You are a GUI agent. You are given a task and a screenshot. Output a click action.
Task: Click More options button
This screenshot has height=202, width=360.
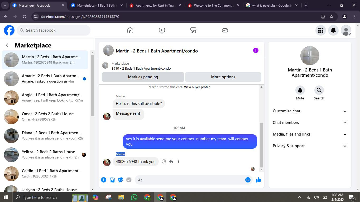click(x=223, y=77)
